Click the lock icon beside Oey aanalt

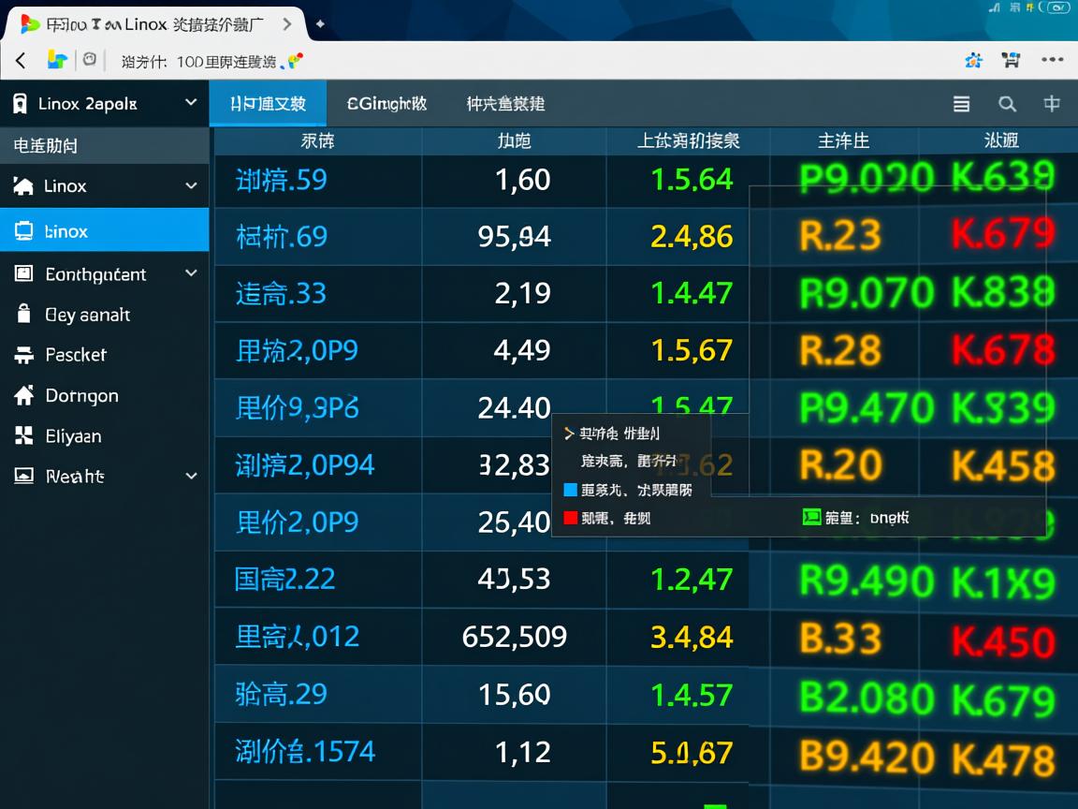click(x=24, y=315)
